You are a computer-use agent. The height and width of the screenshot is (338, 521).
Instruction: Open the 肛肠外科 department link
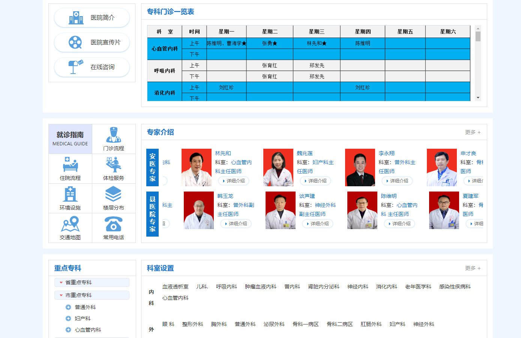coord(371,324)
